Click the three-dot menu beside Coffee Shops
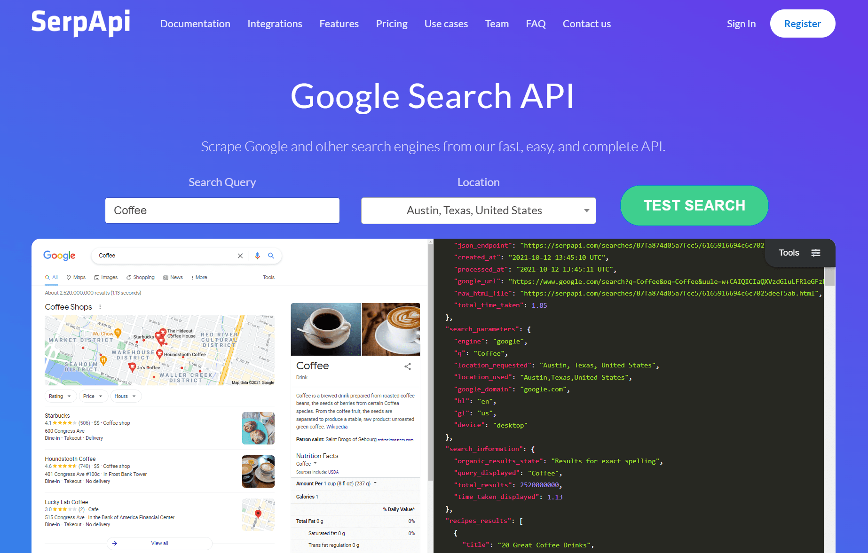 pos(100,307)
